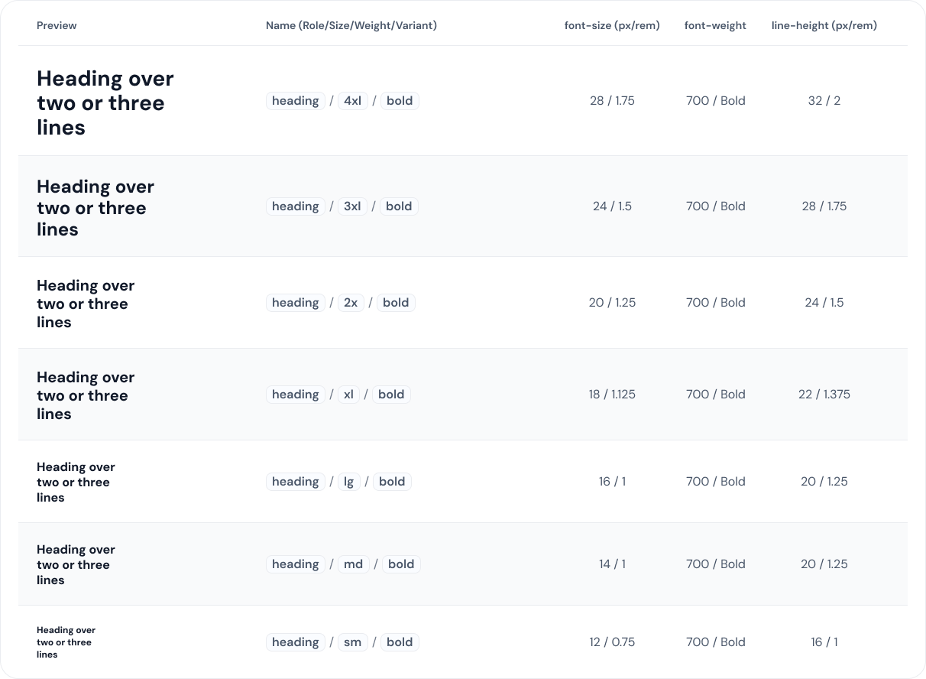Click the '2x' size chip
926x679 pixels.
click(x=351, y=302)
